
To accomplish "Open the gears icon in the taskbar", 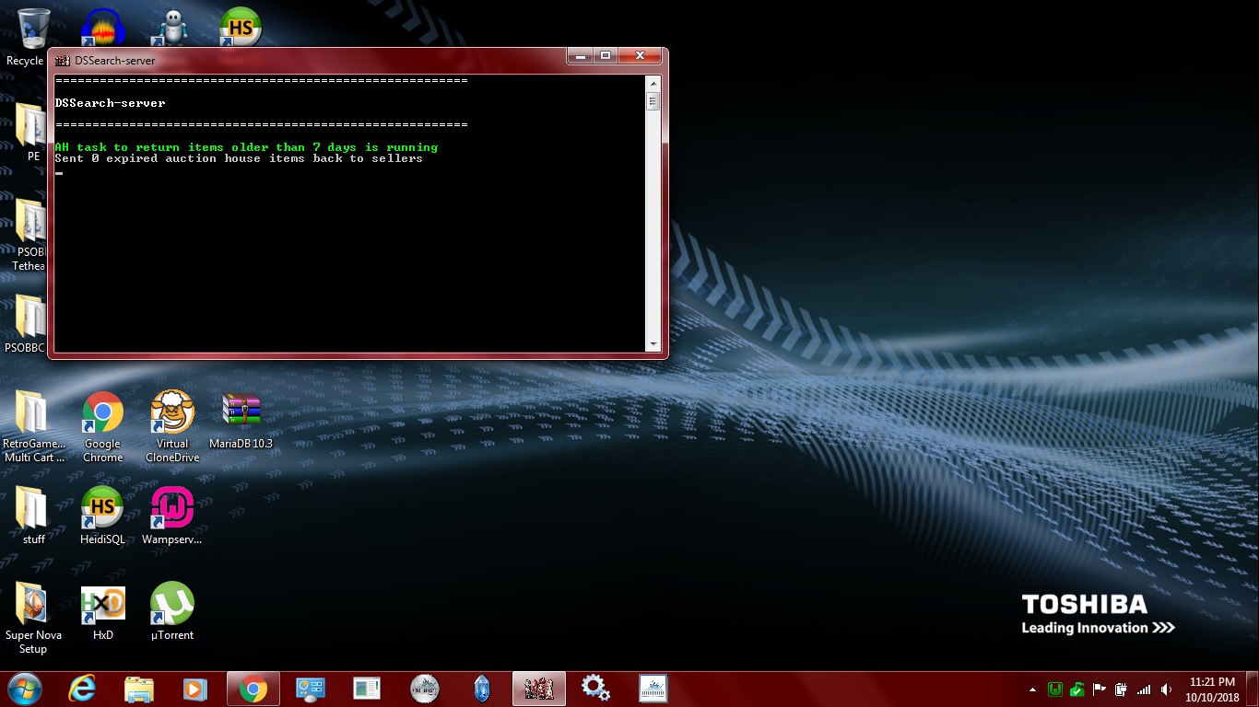I will [x=595, y=688].
